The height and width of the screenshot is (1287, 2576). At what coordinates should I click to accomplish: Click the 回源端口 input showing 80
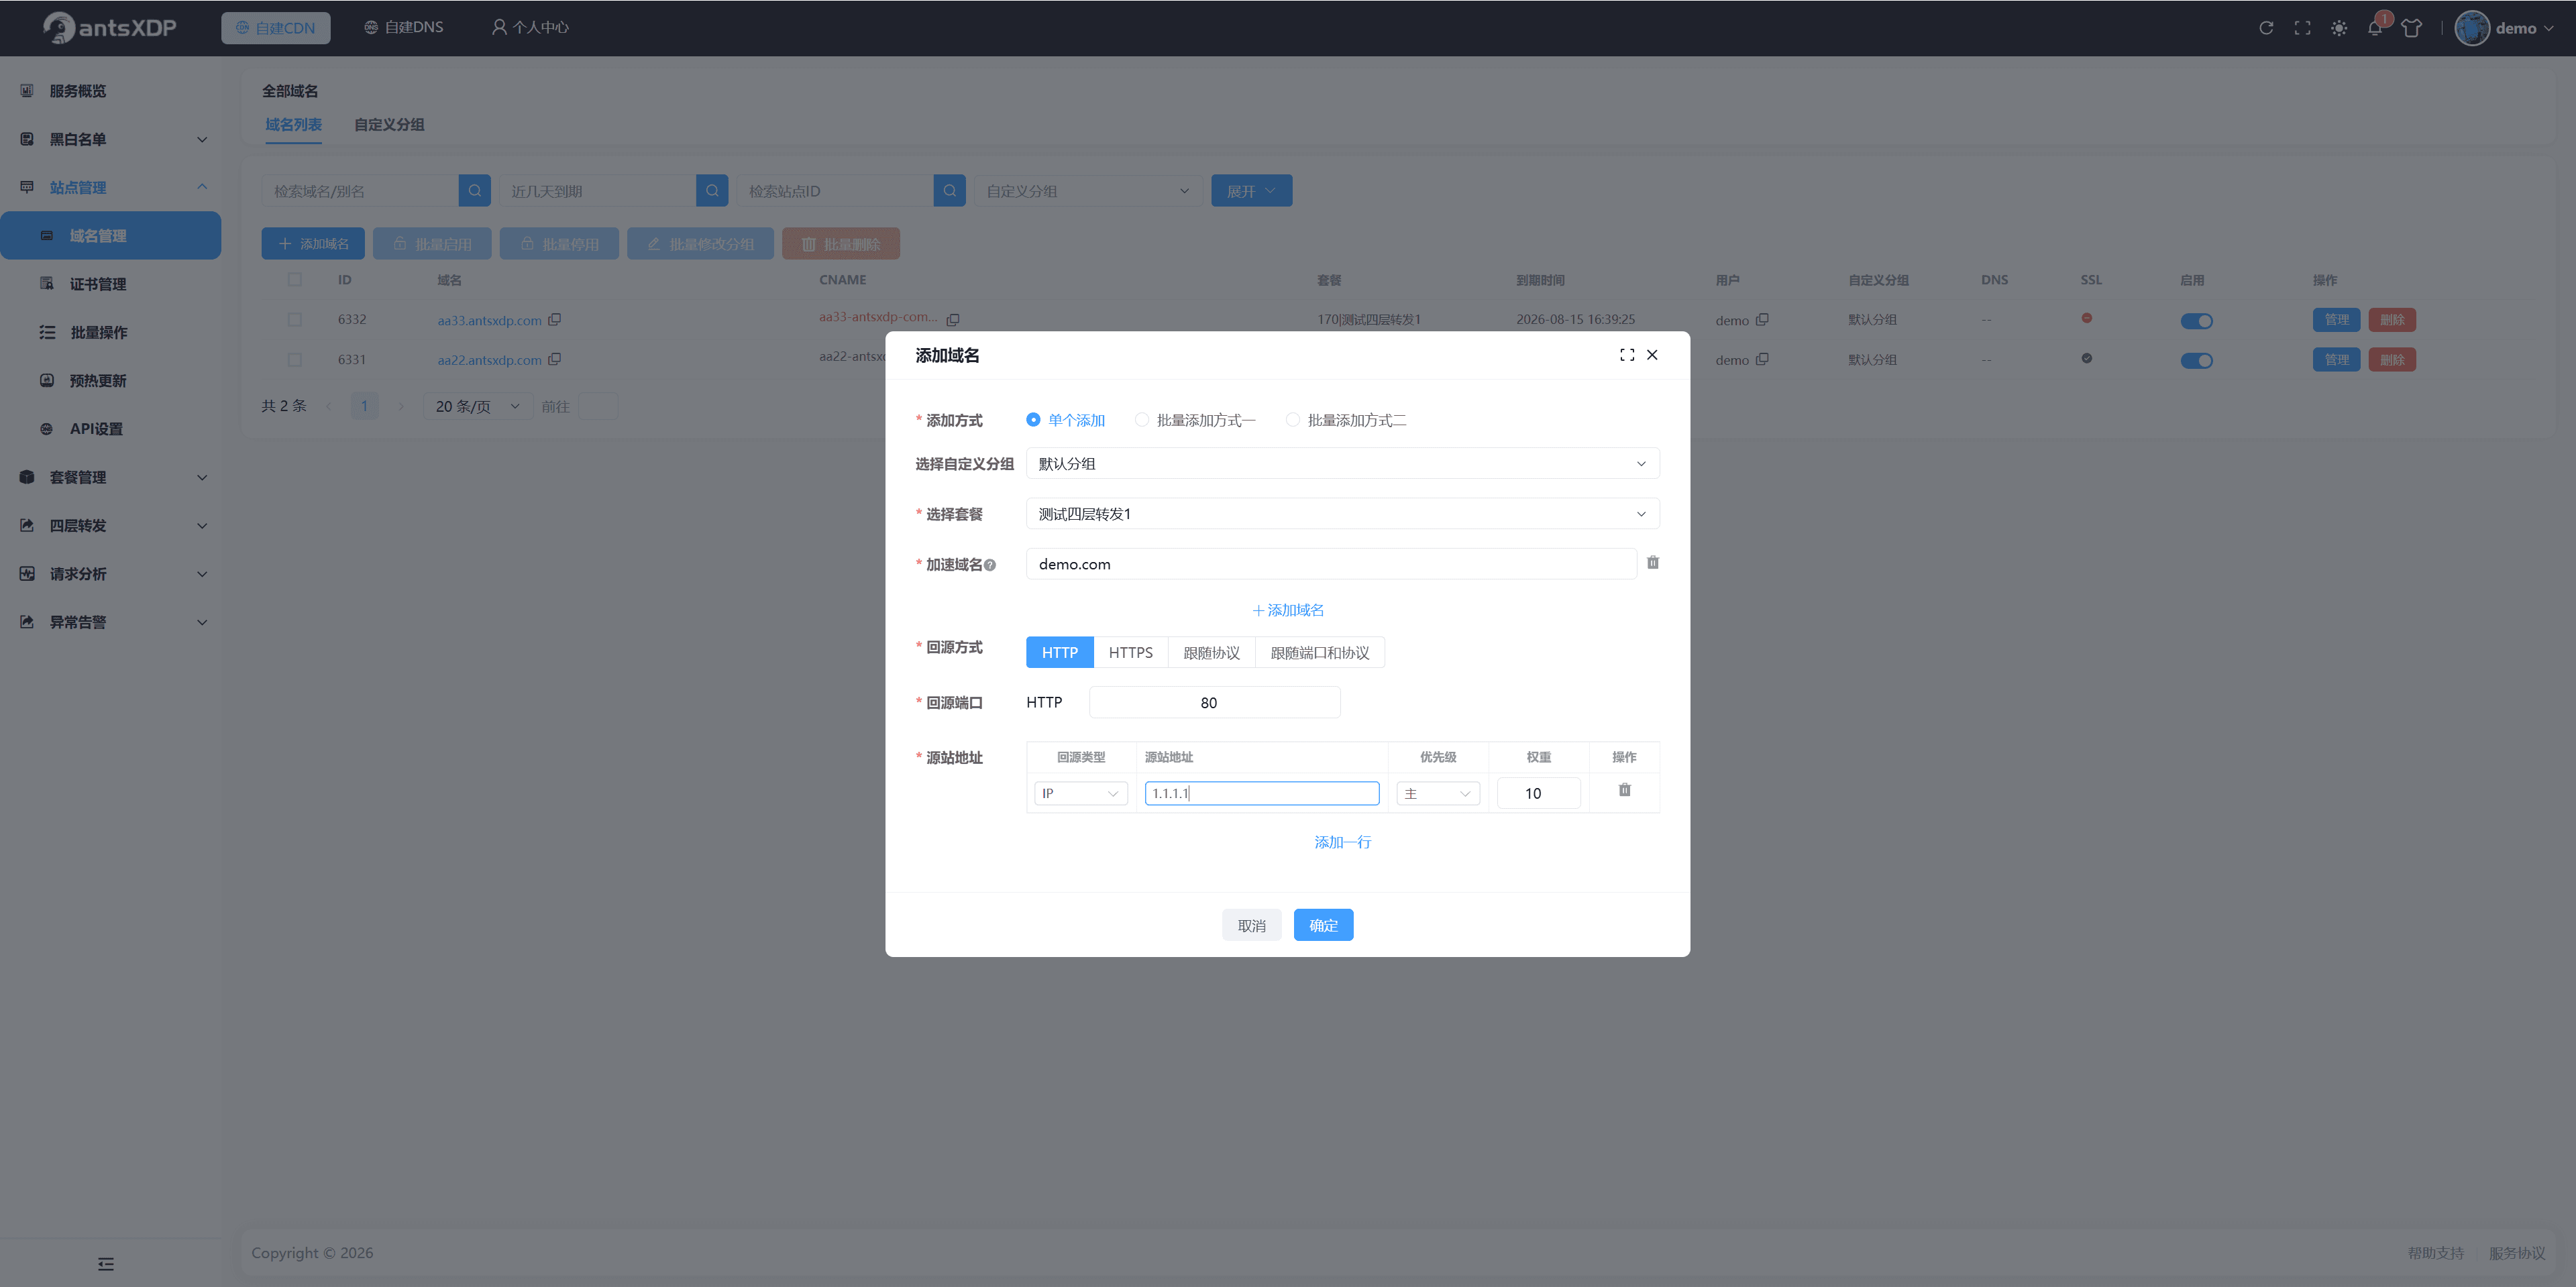tap(1215, 703)
